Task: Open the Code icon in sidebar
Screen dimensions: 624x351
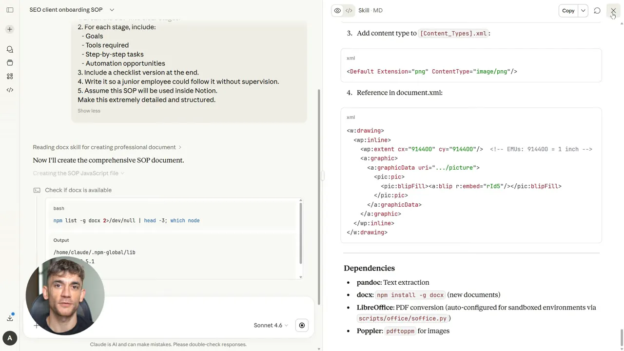Action: (x=10, y=90)
